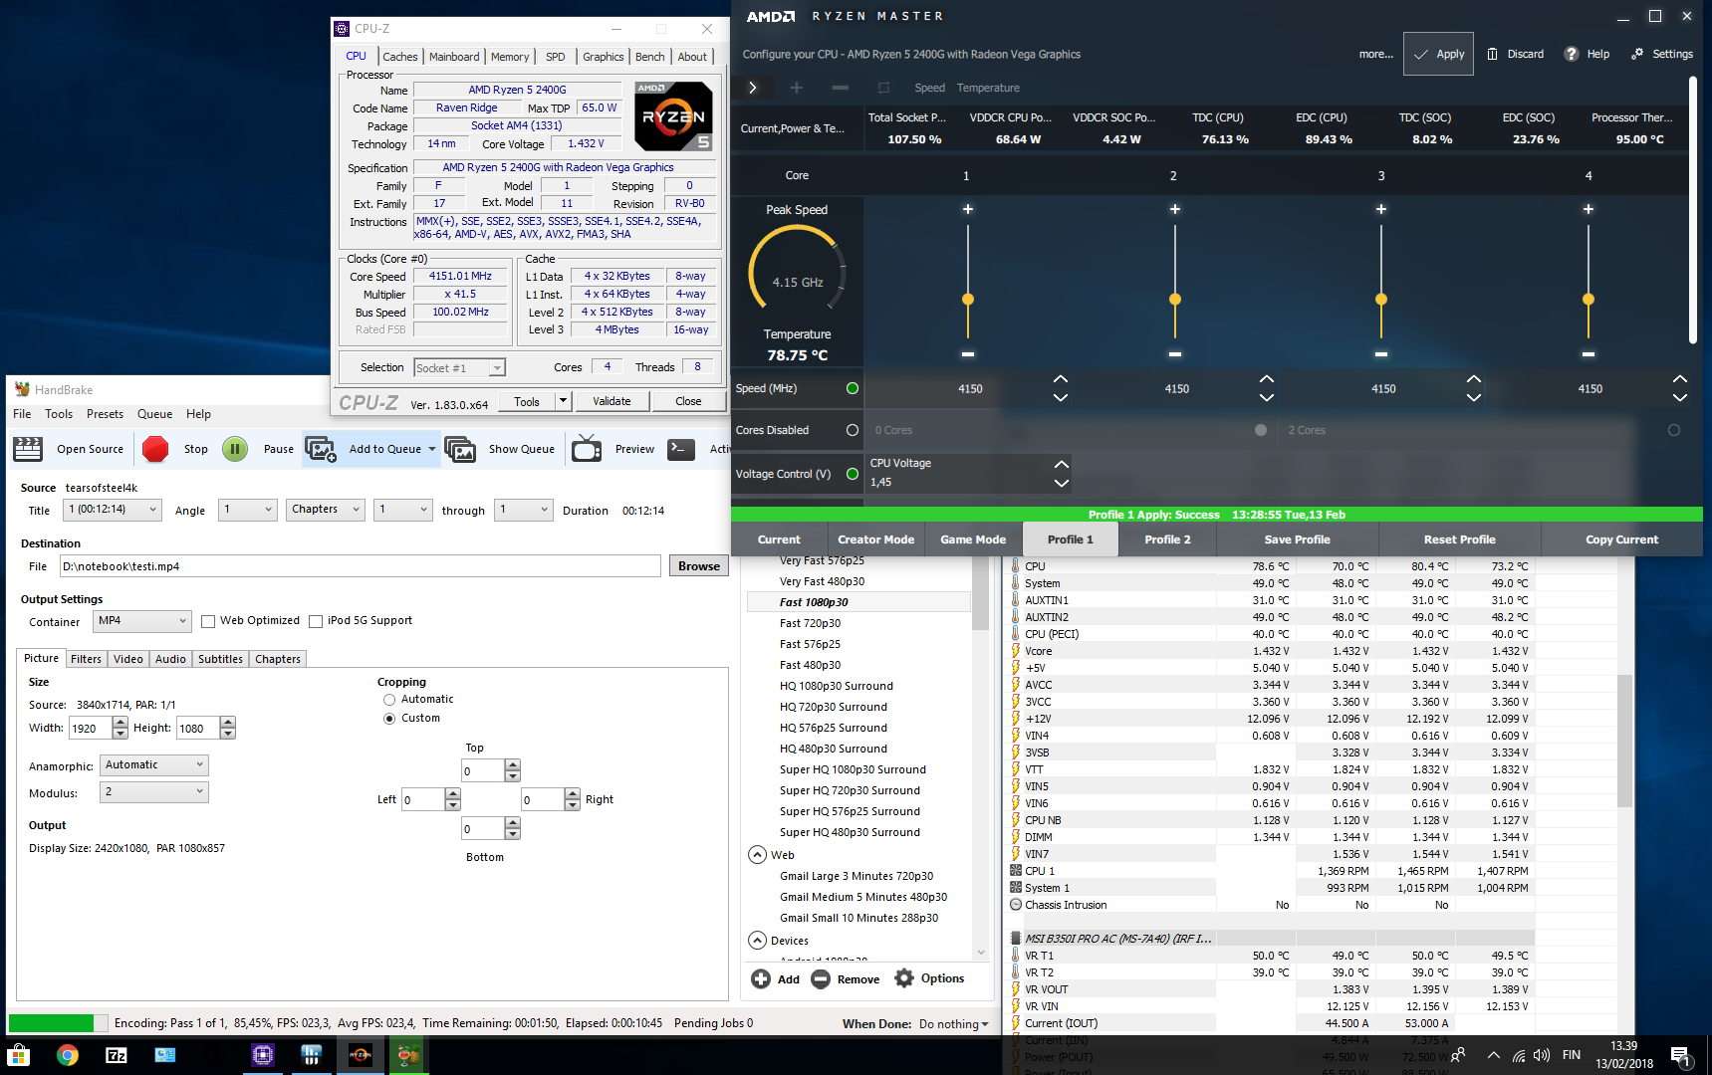Collapse the Web presets group

tap(757, 855)
